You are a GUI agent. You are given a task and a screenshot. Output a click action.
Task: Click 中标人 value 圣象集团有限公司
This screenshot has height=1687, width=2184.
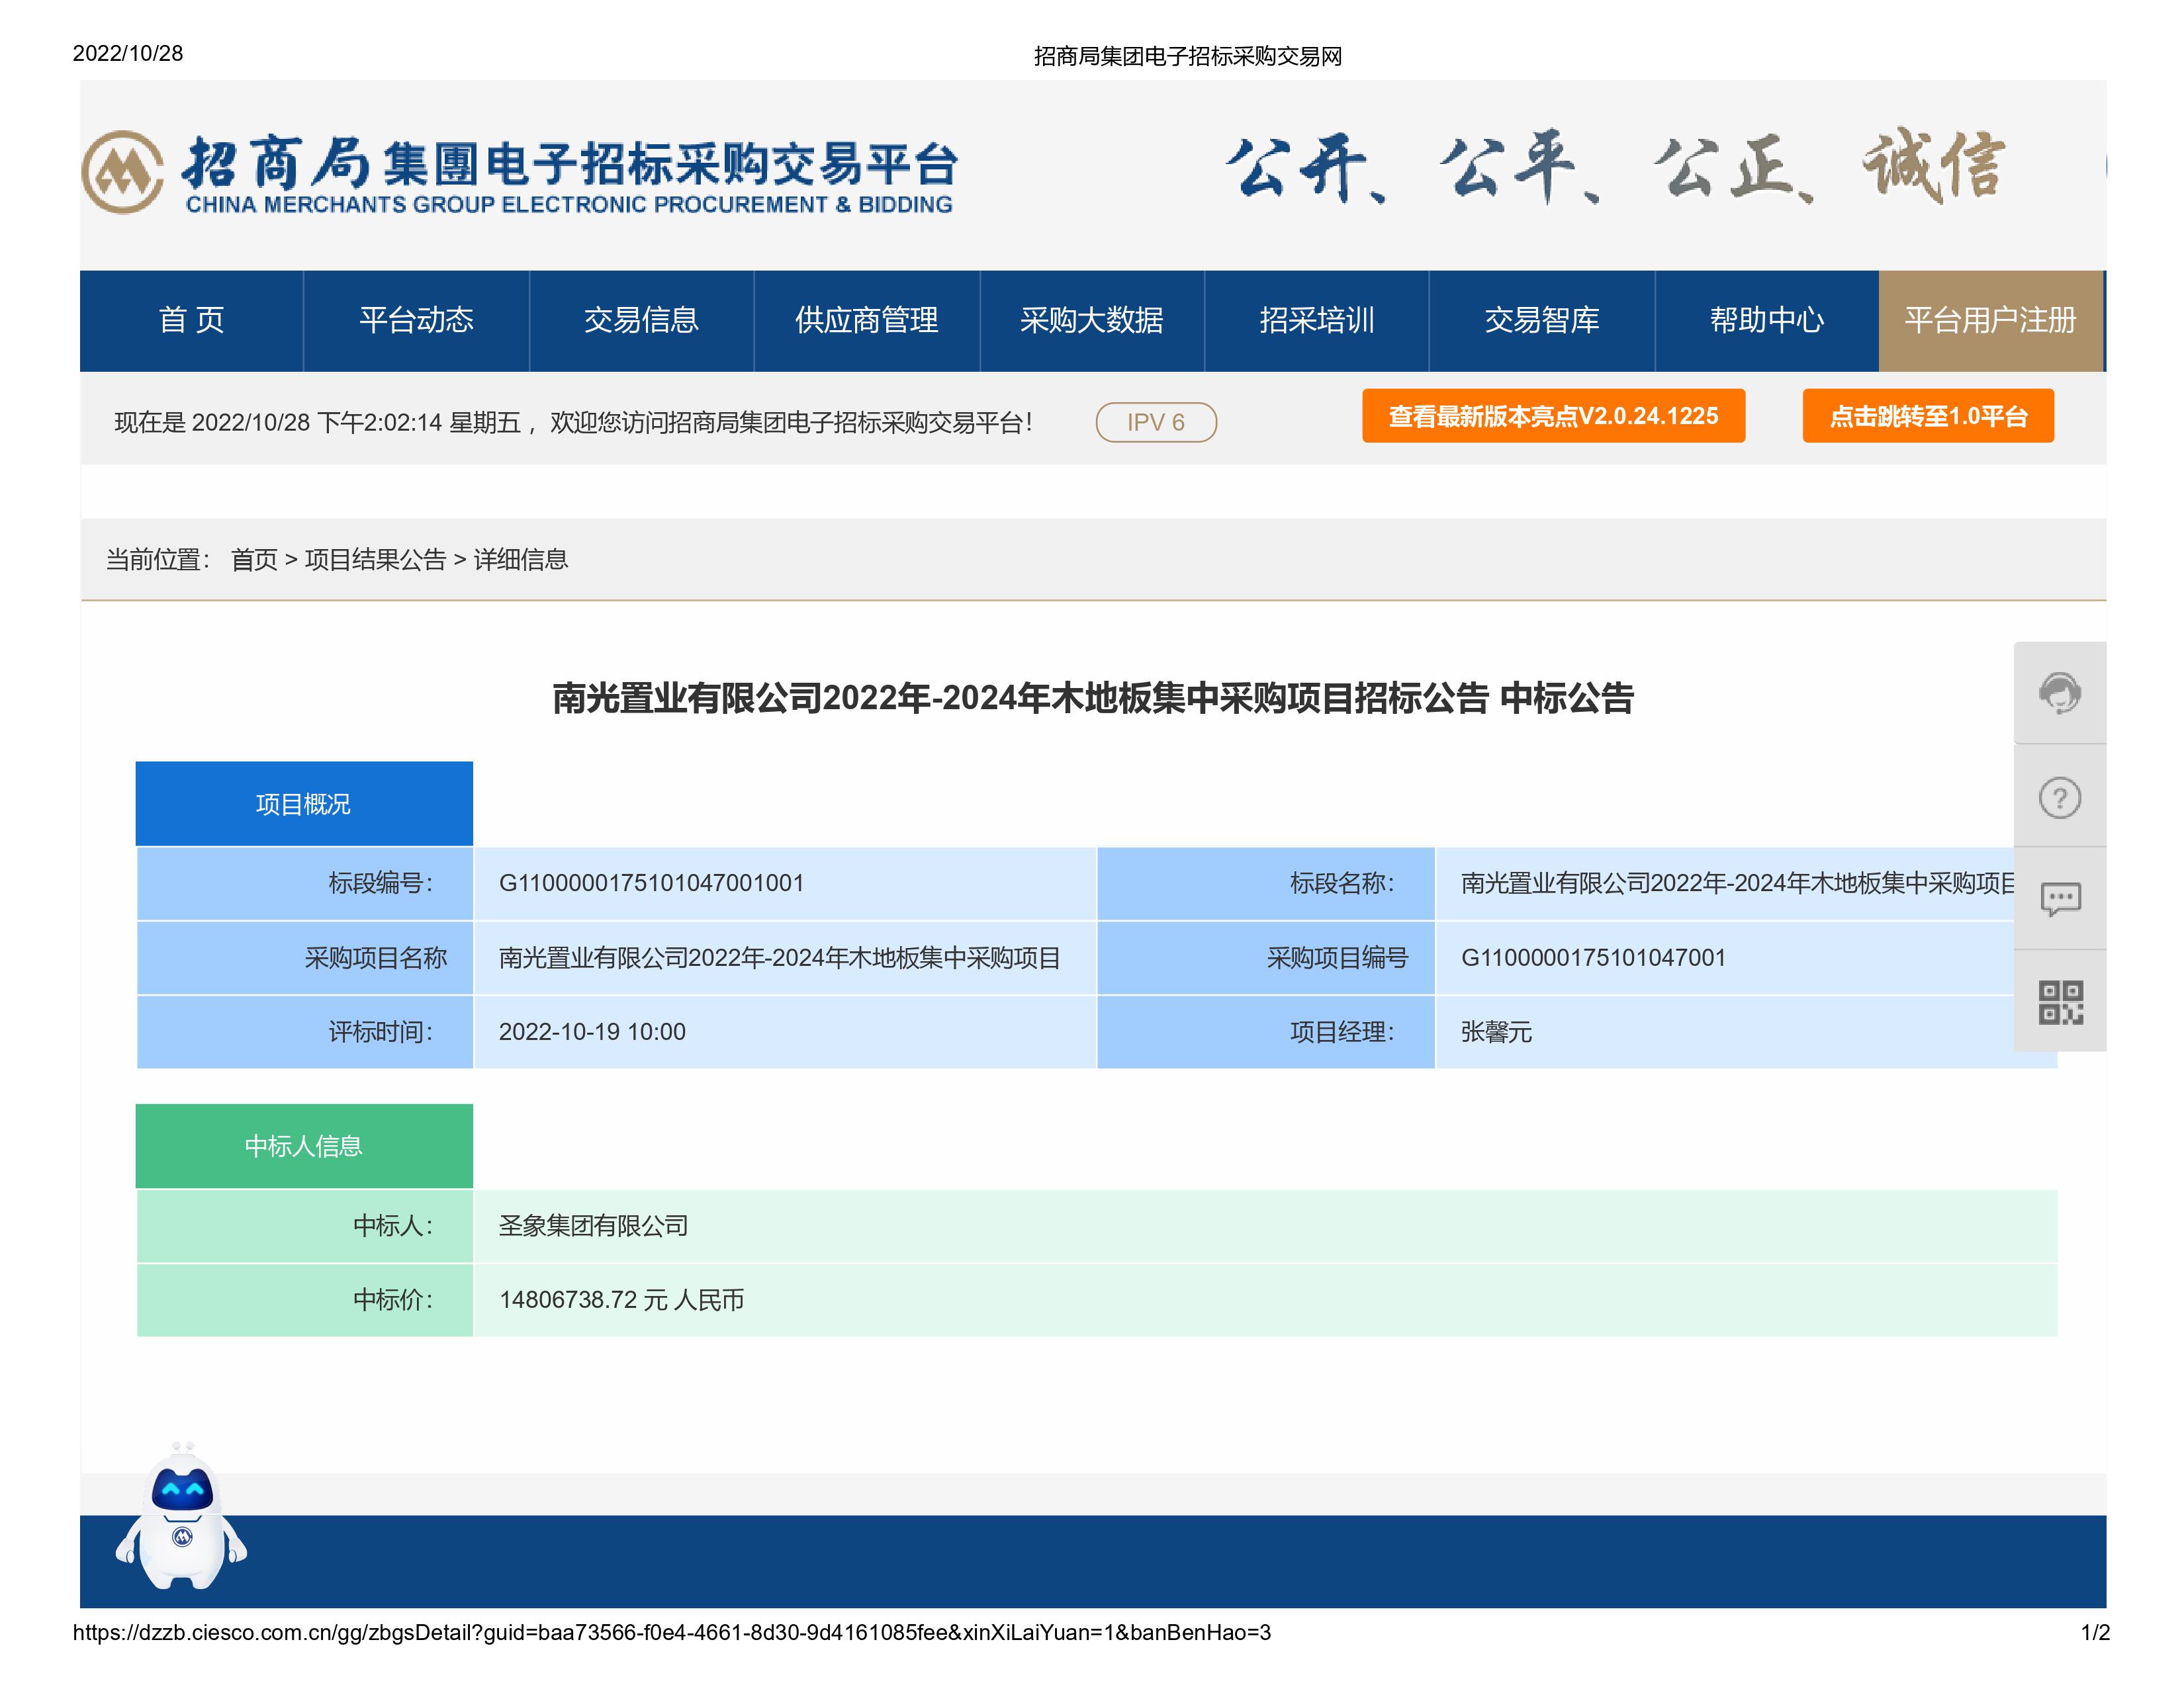[593, 1225]
